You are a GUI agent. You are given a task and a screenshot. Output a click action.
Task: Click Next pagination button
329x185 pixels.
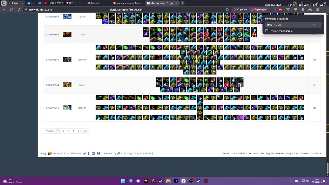(85, 131)
